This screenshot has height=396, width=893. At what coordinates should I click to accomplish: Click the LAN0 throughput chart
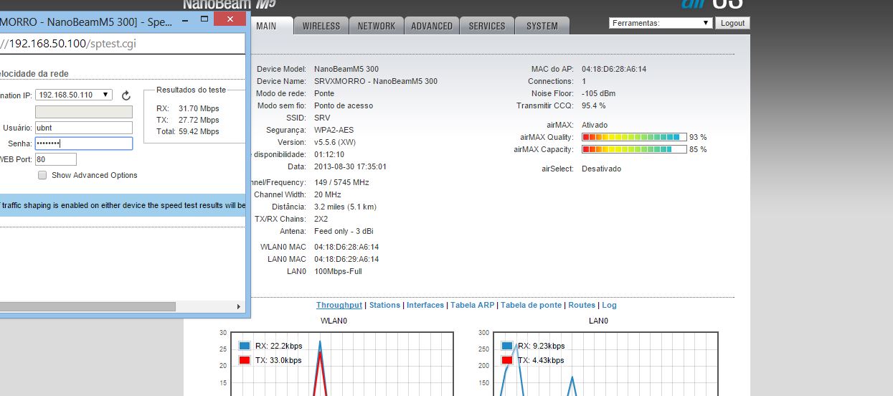tap(605, 364)
